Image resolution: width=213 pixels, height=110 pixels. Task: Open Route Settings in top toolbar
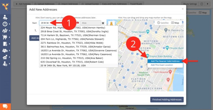point(190,4)
